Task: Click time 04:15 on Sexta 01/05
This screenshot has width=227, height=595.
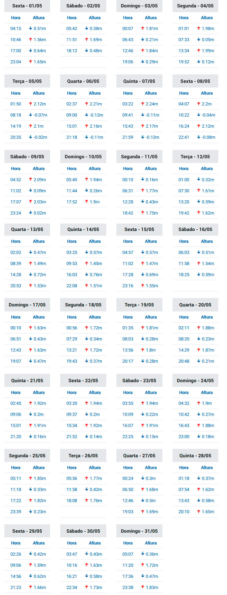Action: click(15, 29)
